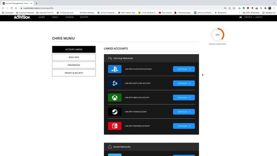
Task: Open the region flag selector
Action: point(241,17)
